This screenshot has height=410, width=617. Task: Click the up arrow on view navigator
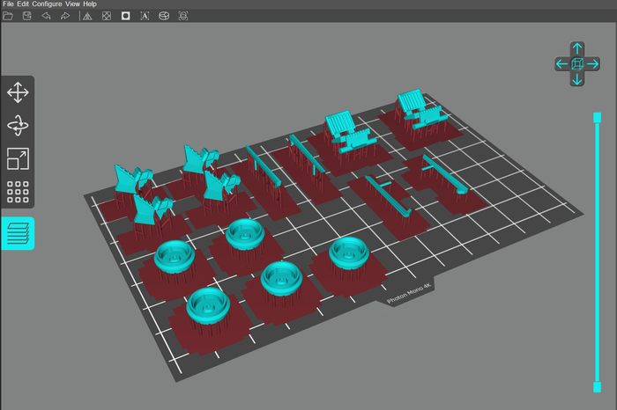(576, 48)
